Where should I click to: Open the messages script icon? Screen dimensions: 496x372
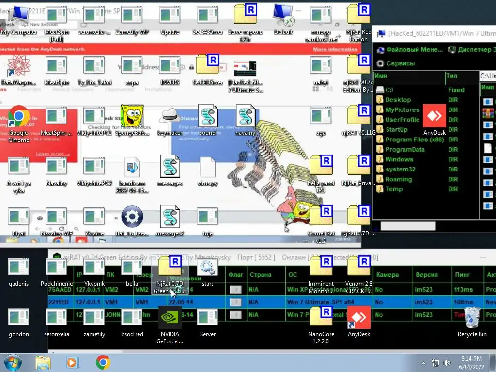pos(170,171)
